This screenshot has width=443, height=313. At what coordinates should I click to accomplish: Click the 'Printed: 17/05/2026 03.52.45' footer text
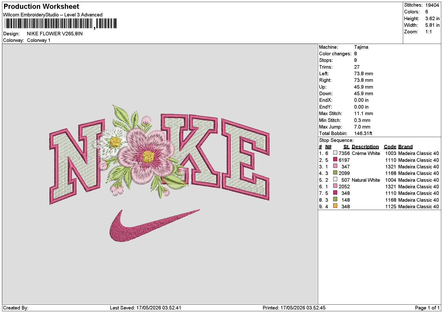(x=294, y=308)
